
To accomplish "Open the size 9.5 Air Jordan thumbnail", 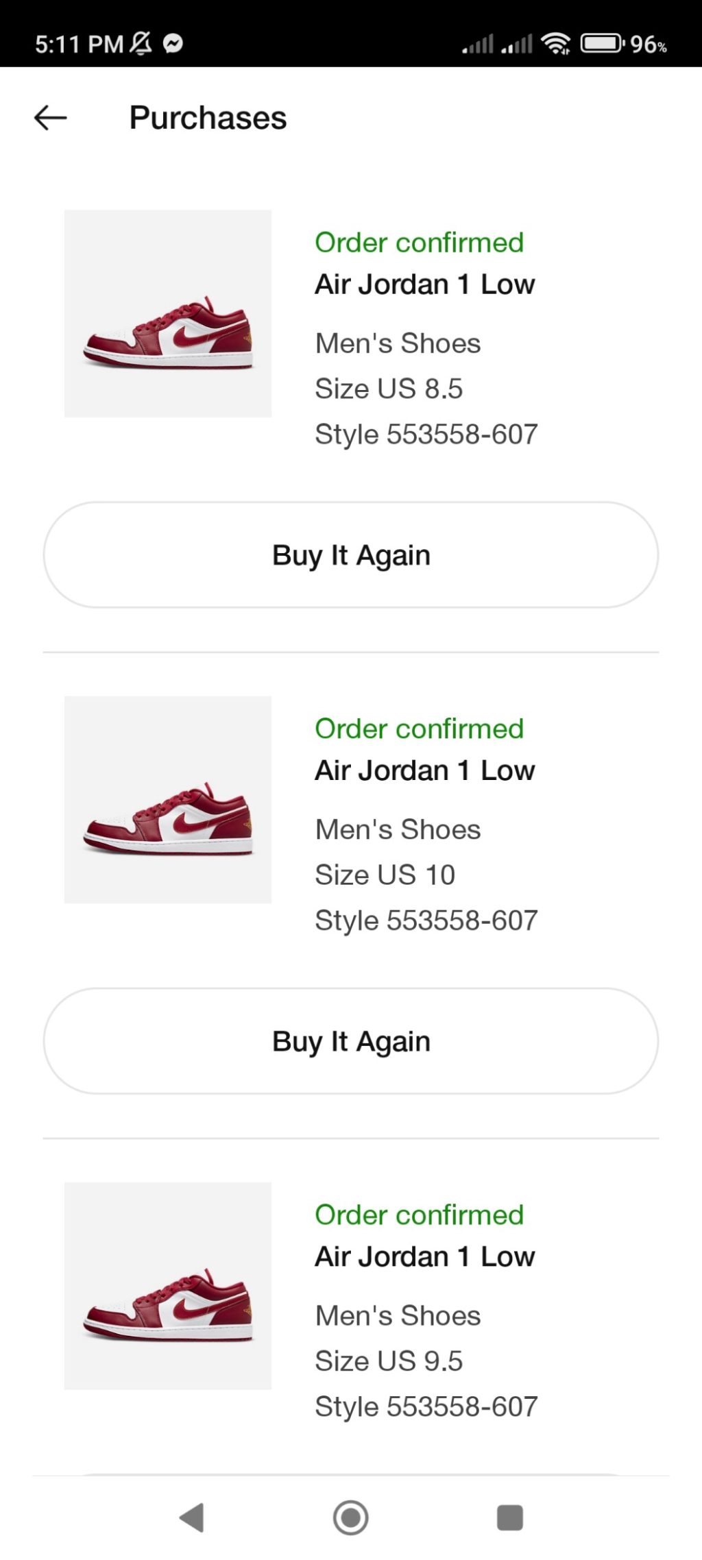I will point(168,1286).
